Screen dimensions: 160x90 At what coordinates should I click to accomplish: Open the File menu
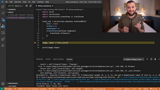[x=6, y=2]
